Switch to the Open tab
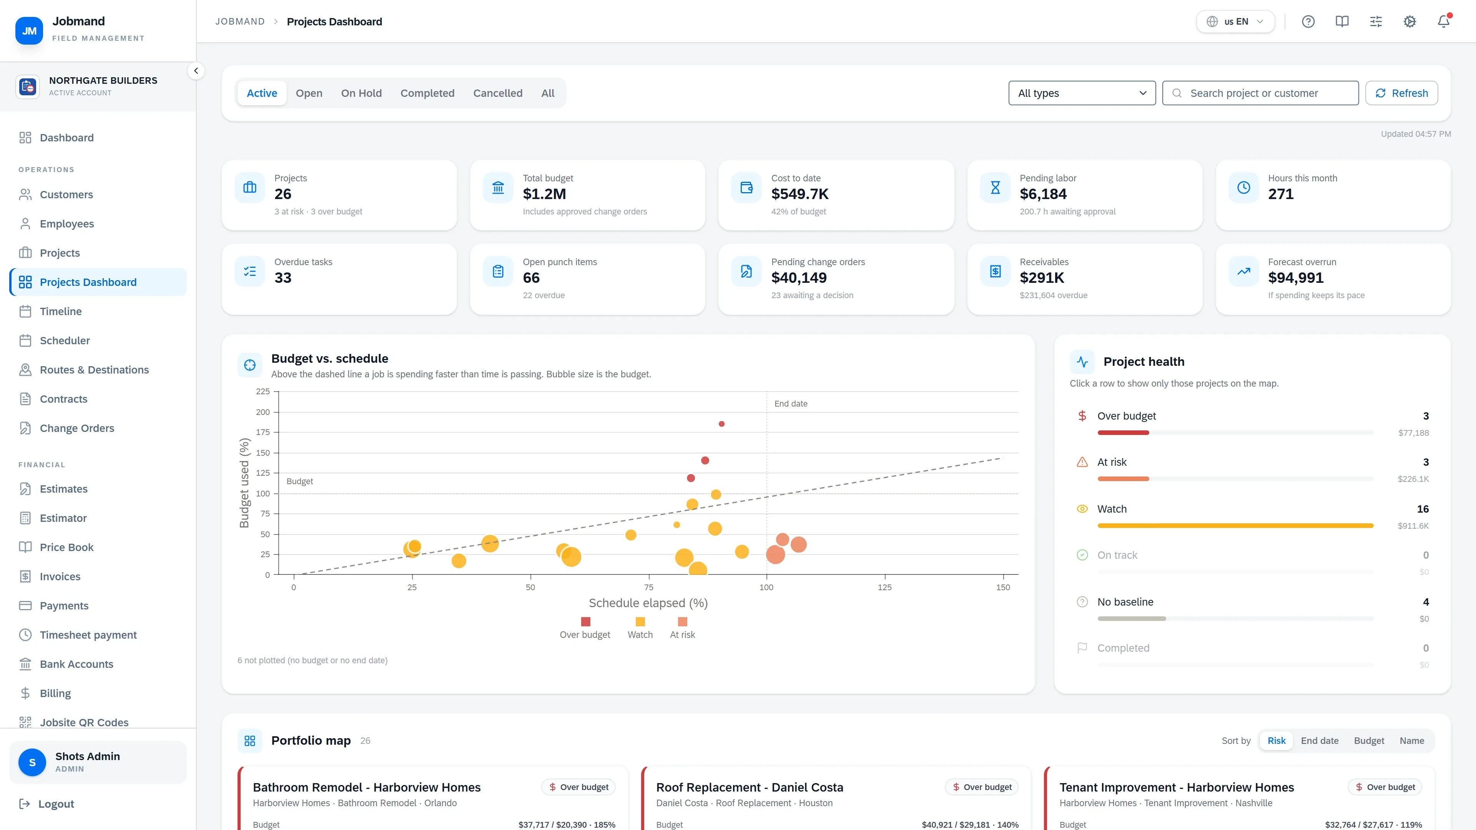1476x830 pixels. [x=309, y=93]
